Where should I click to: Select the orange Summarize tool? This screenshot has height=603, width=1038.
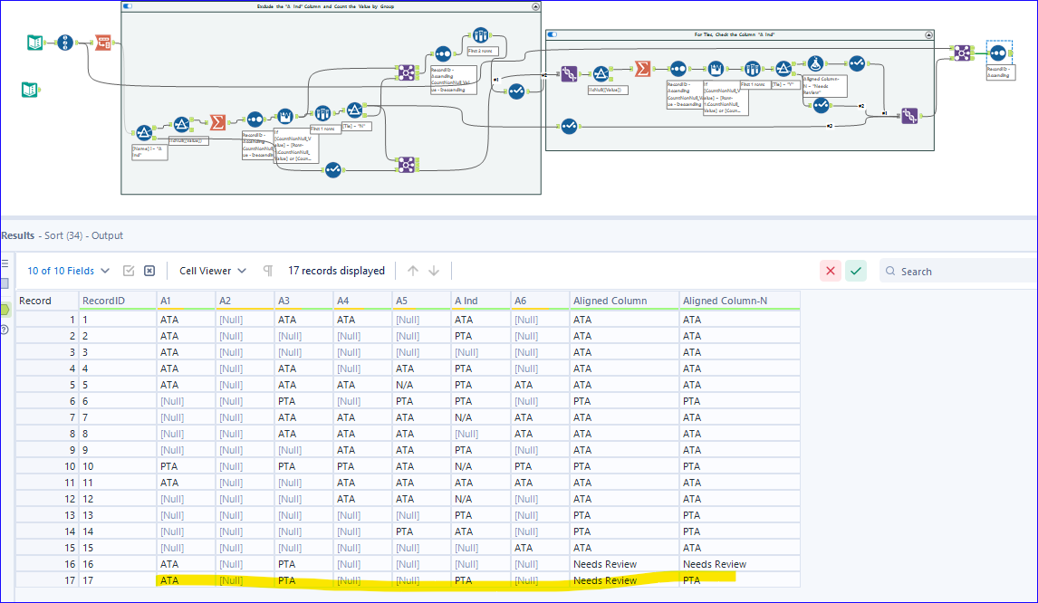pos(217,120)
